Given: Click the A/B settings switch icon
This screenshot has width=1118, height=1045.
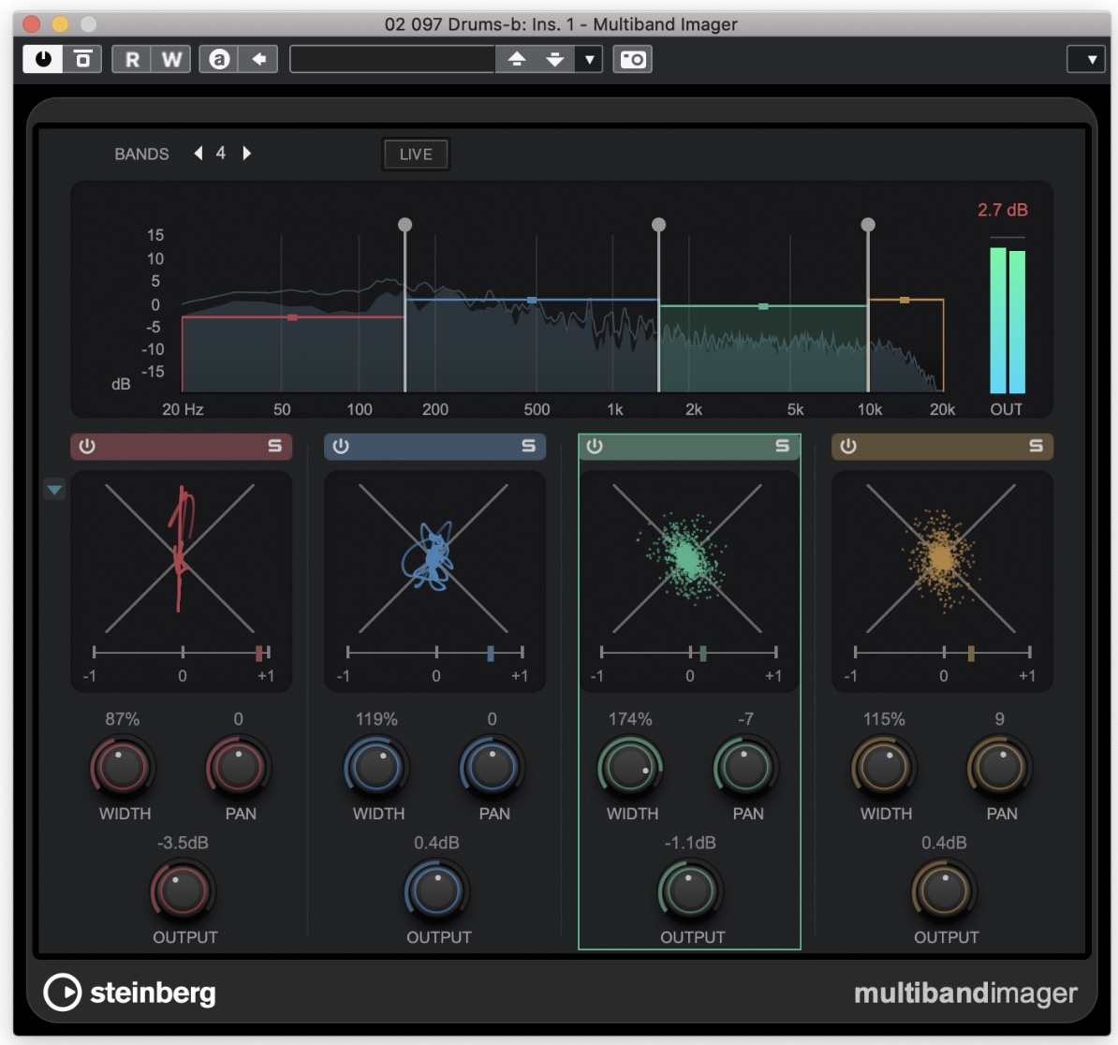Looking at the screenshot, I should pyautogui.click(x=219, y=59).
